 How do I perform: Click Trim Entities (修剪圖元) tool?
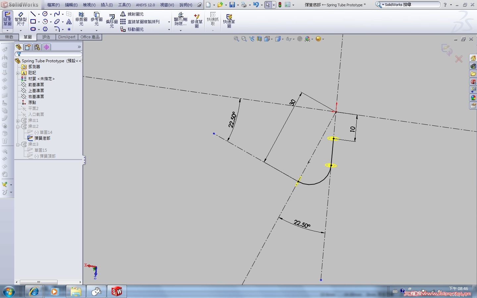[81, 19]
